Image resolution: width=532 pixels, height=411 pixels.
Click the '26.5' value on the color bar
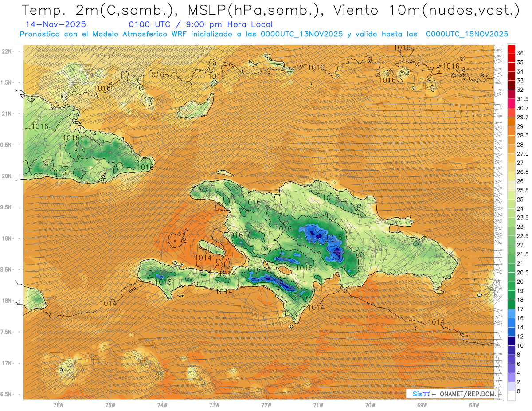522,172
